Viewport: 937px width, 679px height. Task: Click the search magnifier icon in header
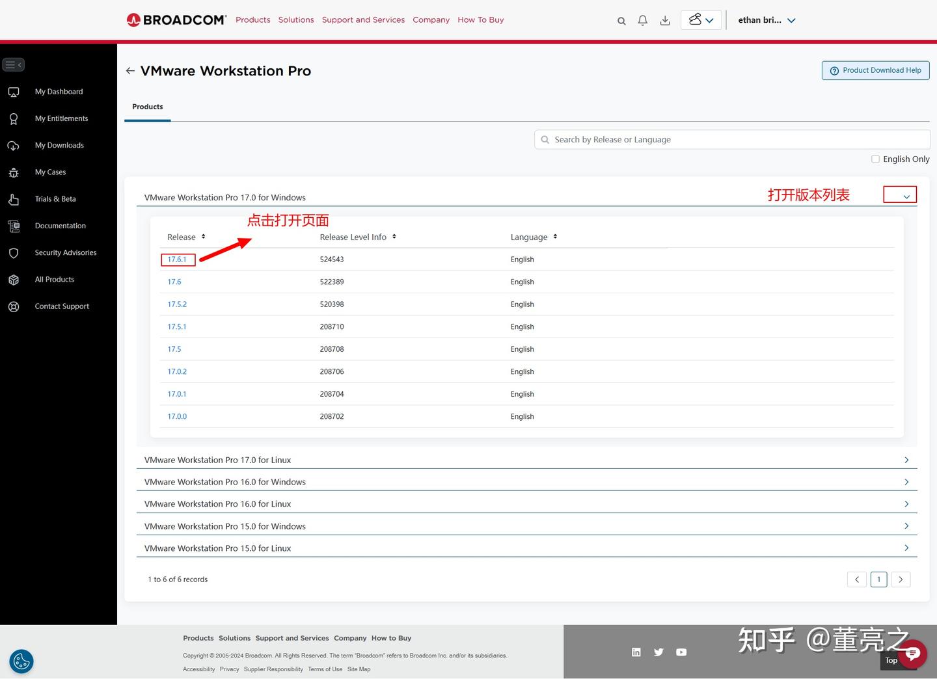pyautogui.click(x=621, y=21)
